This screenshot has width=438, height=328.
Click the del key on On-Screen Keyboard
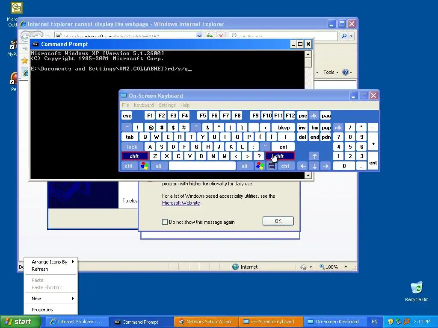302,137
